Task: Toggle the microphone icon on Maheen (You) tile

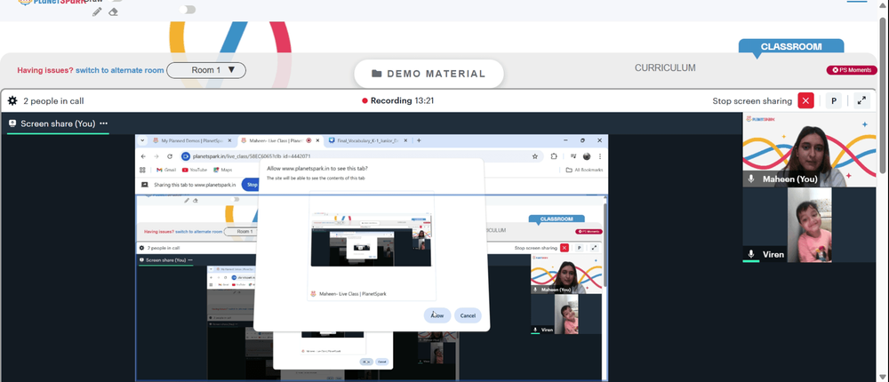Action: [x=751, y=179]
